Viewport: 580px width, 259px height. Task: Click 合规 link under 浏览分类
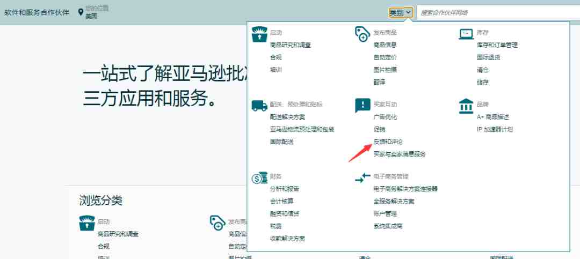pos(104,246)
